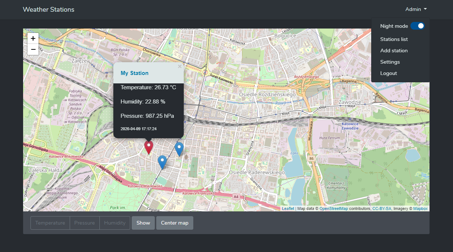Click the Weather Stations brand title
The height and width of the screenshot is (252, 453).
48,10
